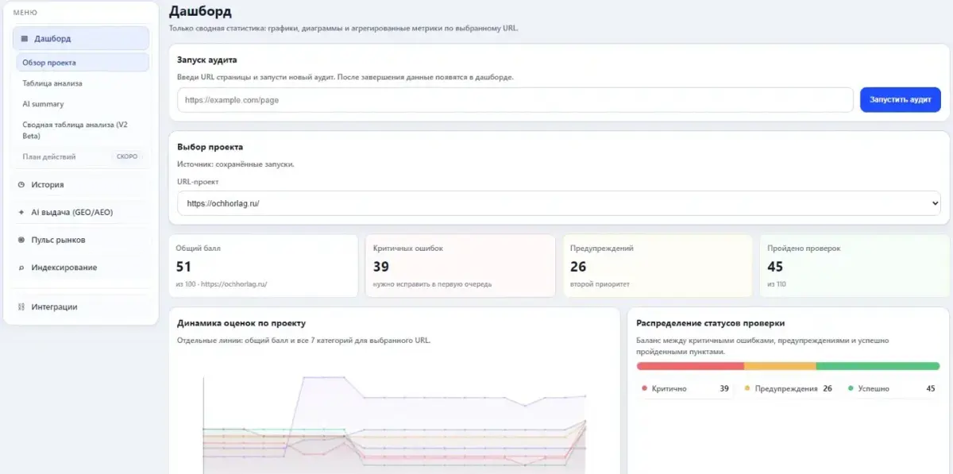Click the Распределение статусов проверки heading
The height and width of the screenshot is (474, 953).
click(711, 323)
